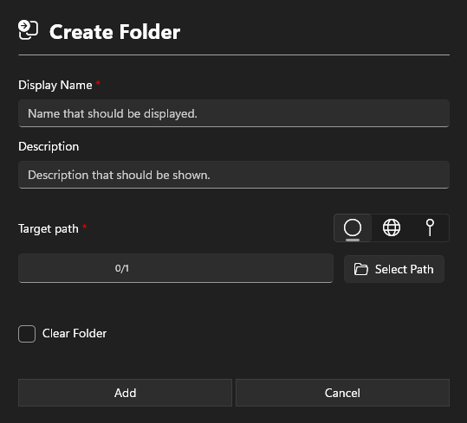Click the Cancel button
Image resolution: width=467 pixels, height=423 pixels.
coord(342,393)
